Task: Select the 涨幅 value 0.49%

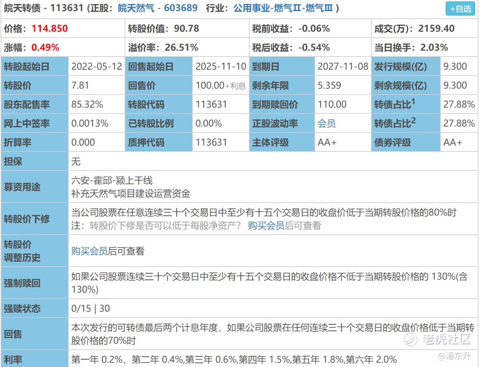Action: point(45,48)
